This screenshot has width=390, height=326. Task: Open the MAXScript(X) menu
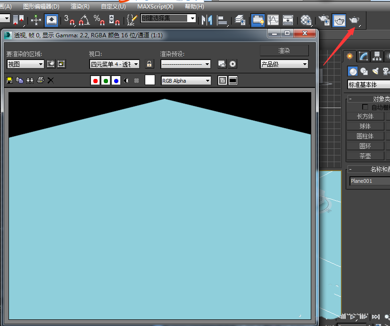(155, 7)
